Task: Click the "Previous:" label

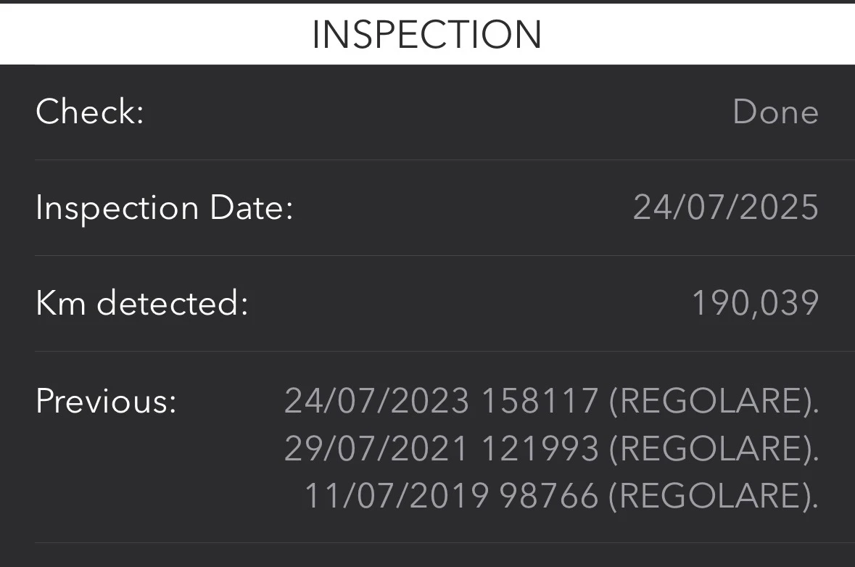Action: (106, 401)
